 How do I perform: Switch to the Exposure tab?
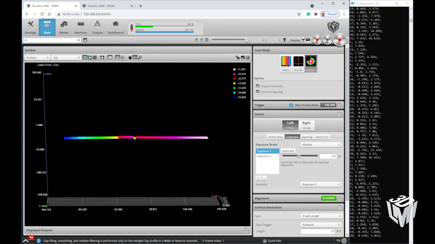point(292,137)
